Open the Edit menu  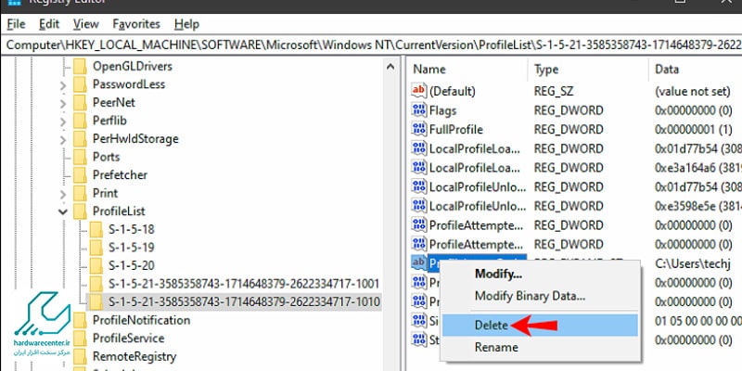(x=49, y=24)
